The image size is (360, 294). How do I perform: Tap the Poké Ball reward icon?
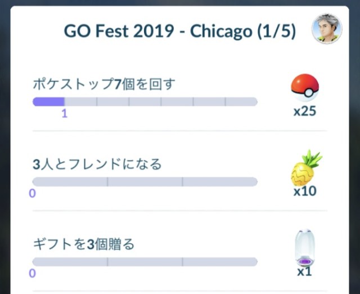click(304, 88)
